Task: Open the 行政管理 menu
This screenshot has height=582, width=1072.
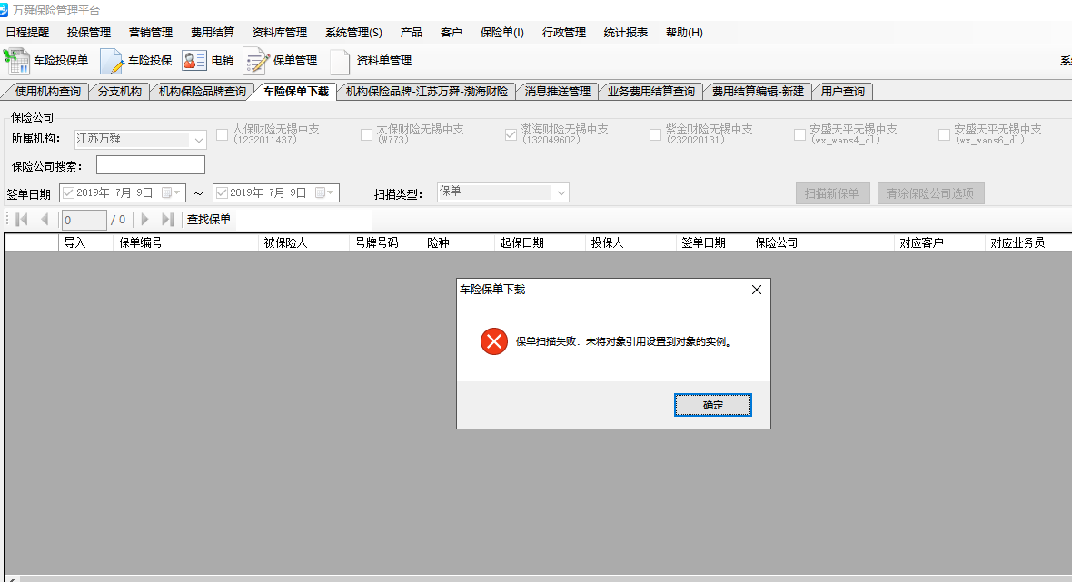Action: pos(564,32)
